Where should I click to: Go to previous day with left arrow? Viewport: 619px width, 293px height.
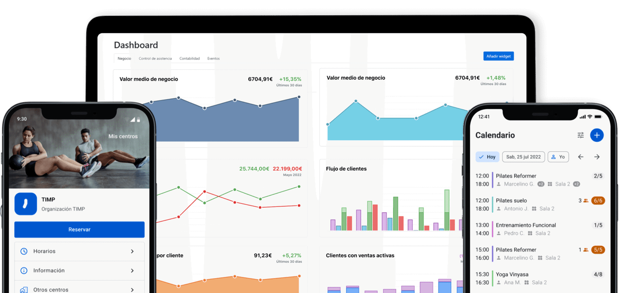(x=580, y=157)
